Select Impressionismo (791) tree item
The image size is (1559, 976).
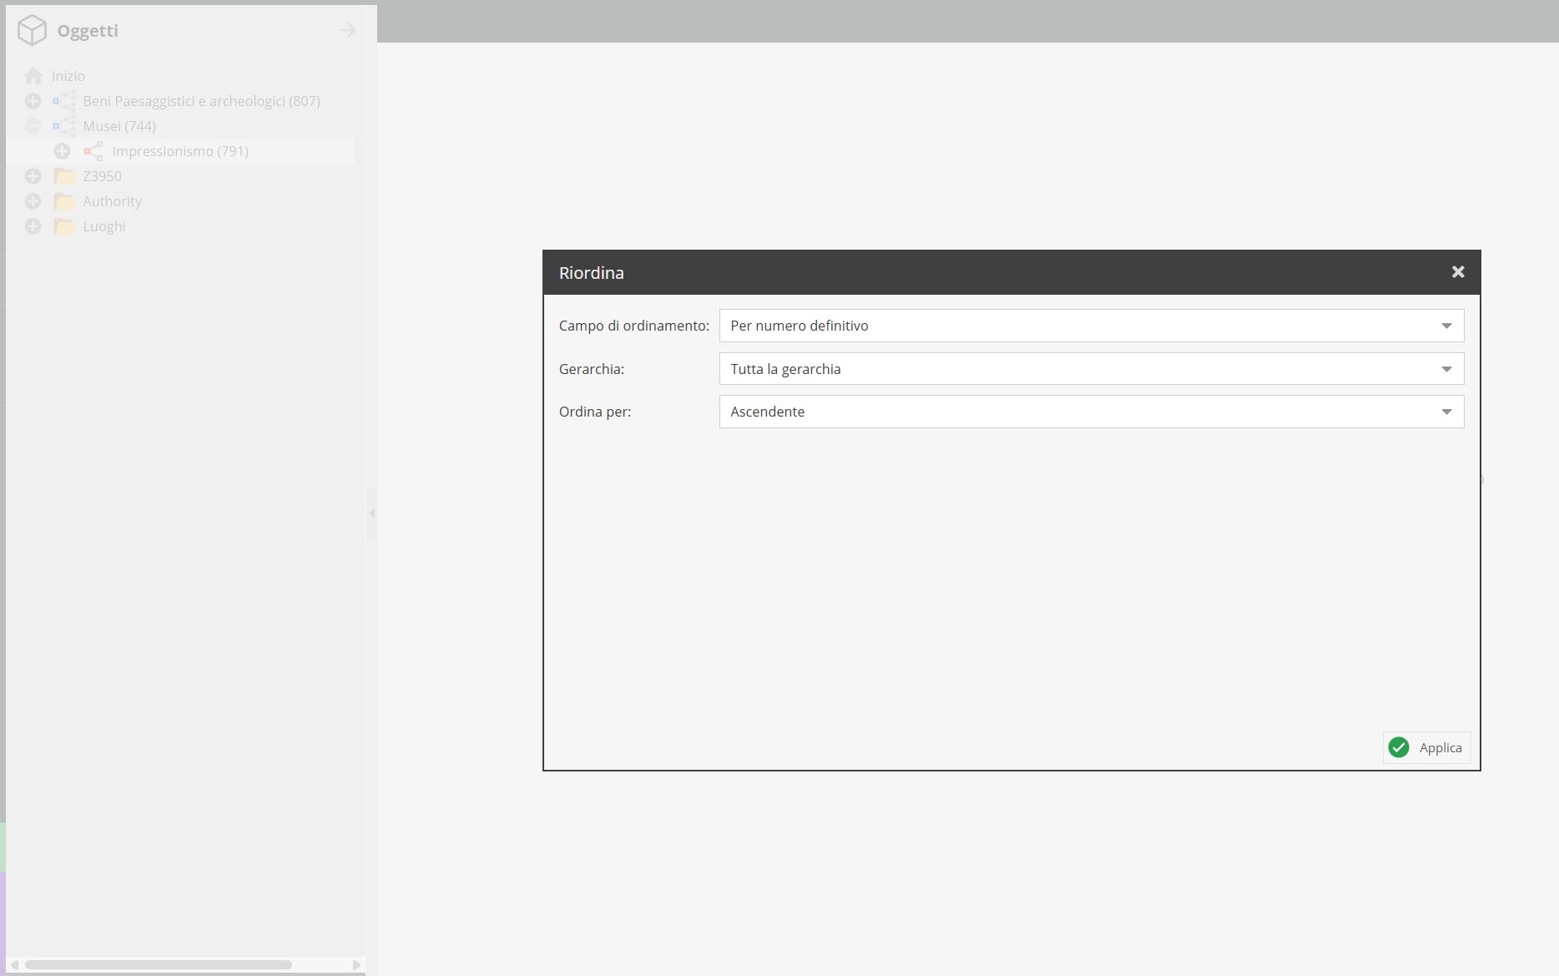(180, 151)
